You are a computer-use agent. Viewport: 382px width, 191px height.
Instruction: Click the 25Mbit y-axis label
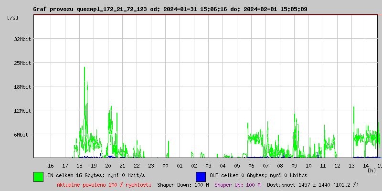pyautogui.click(x=22, y=63)
